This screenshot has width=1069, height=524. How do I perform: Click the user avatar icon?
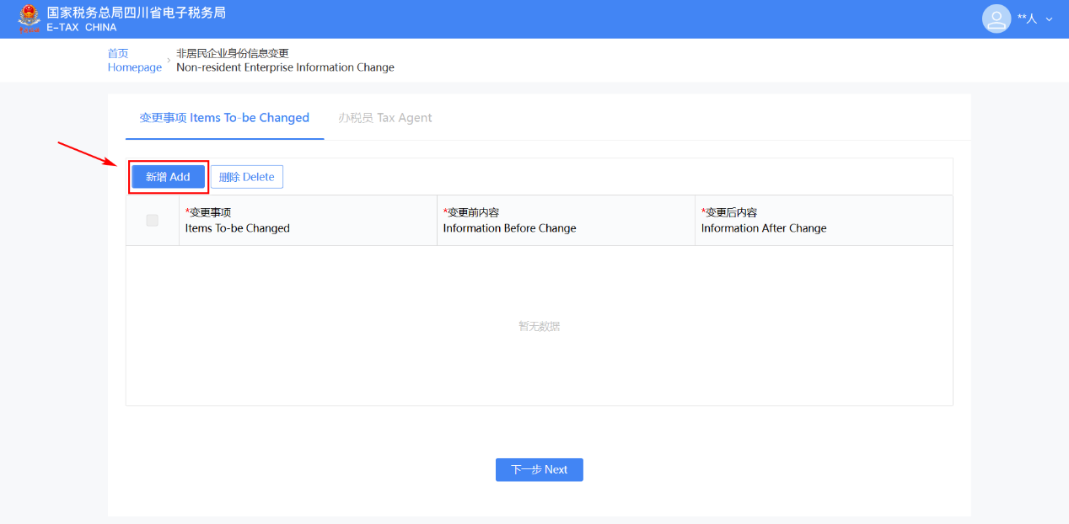point(996,19)
